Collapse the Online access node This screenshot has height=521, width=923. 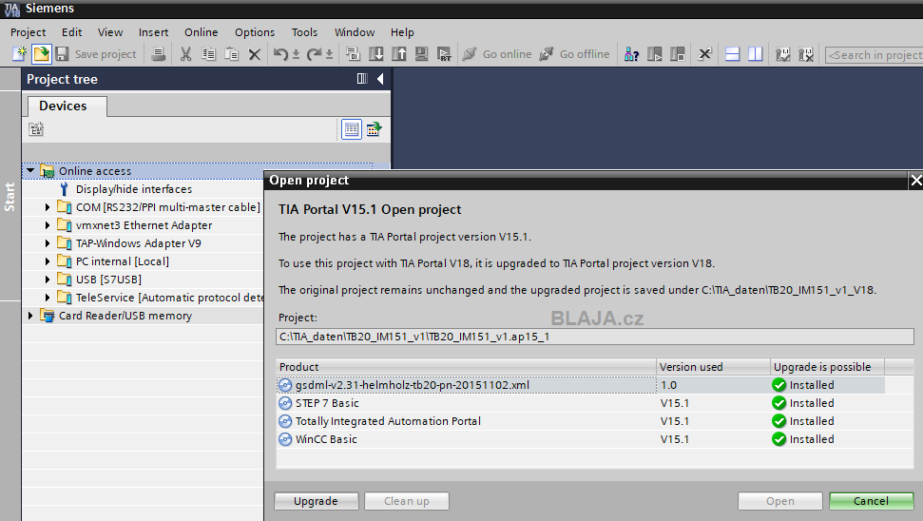[x=30, y=171]
